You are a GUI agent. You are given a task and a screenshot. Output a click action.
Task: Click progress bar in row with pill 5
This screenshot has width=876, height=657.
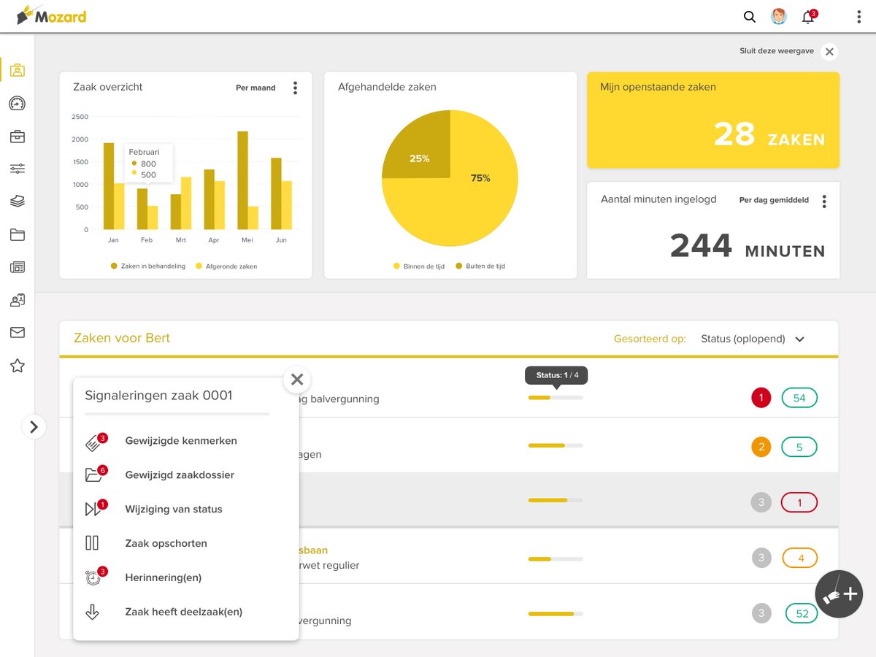pyautogui.click(x=556, y=445)
